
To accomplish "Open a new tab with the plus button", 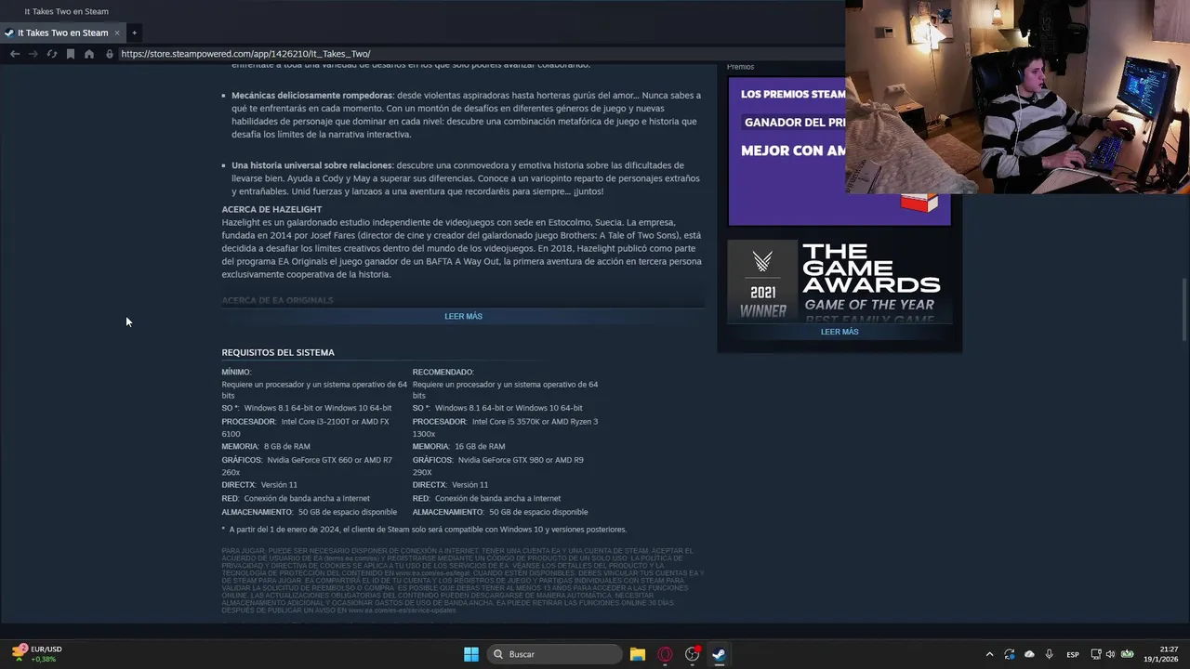I will (x=134, y=33).
